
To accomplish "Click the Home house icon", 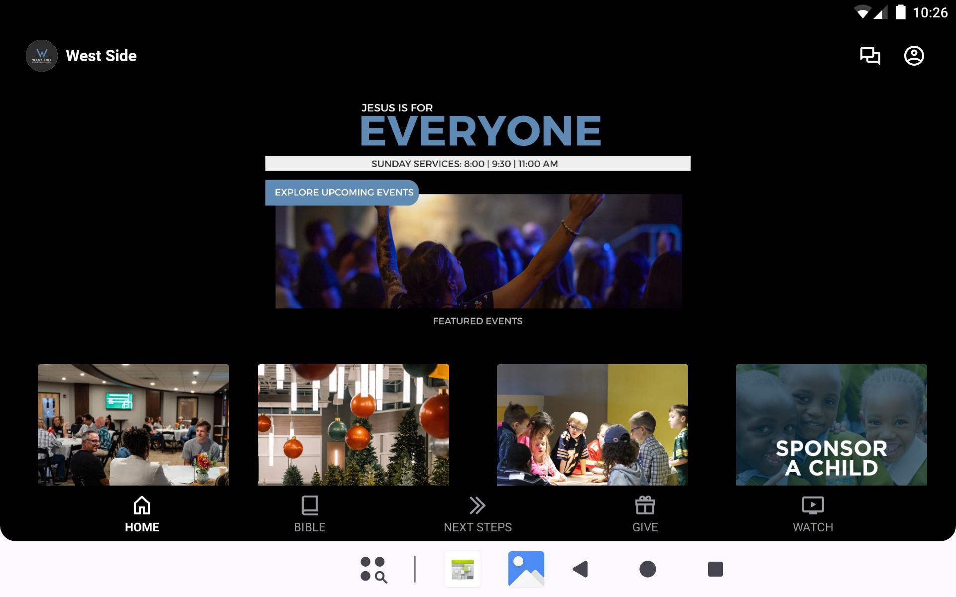I will pos(142,505).
